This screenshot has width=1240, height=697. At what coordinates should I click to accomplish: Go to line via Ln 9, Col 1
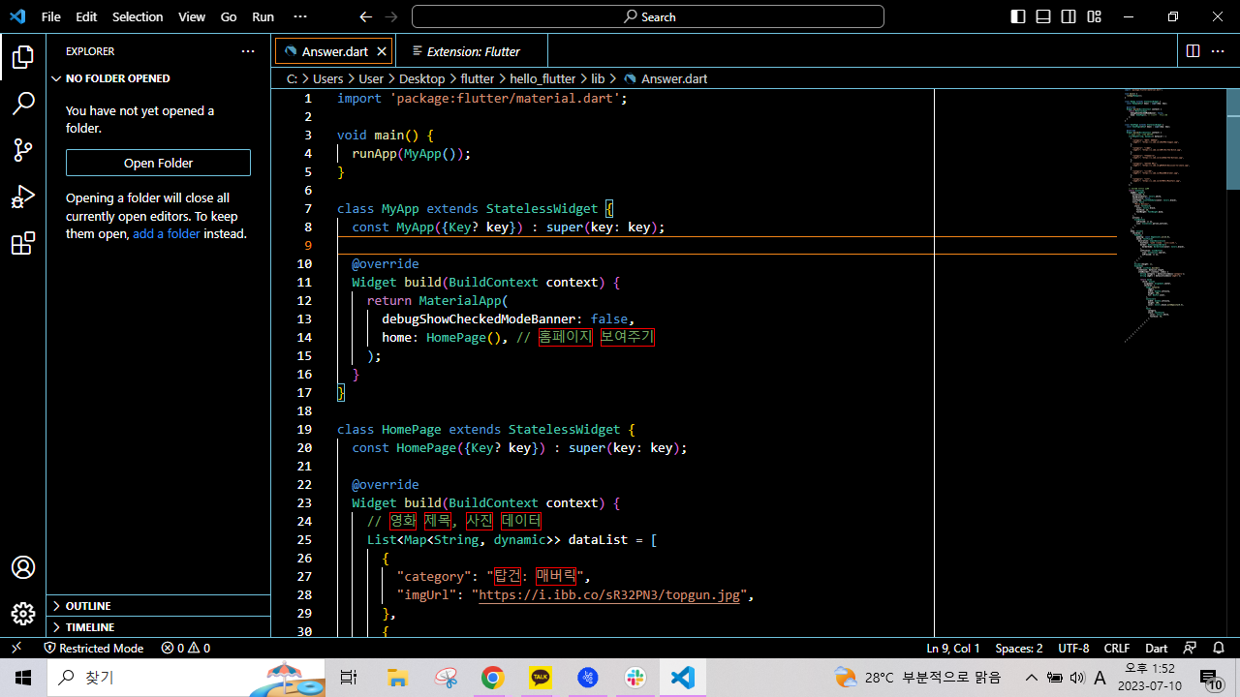pyautogui.click(x=953, y=648)
